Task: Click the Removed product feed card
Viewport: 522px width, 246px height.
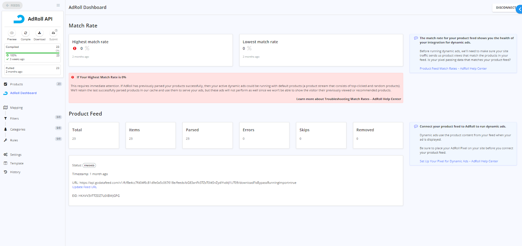Action: (x=378, y=135)
